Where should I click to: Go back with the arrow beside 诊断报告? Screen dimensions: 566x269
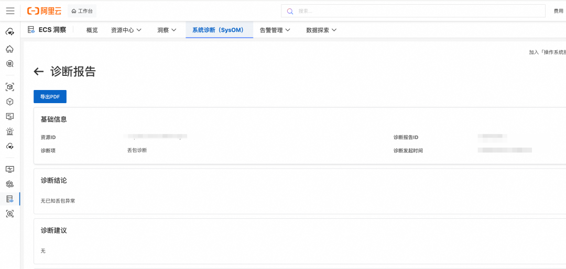coord(39,72)
